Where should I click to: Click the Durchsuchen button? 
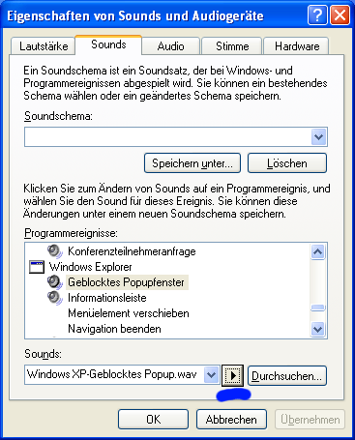pyautogui.click(x=287, y=375)
